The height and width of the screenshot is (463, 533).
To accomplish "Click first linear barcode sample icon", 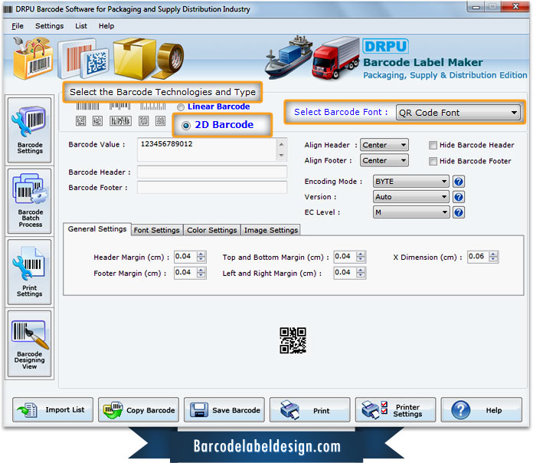I will [87, 107].
